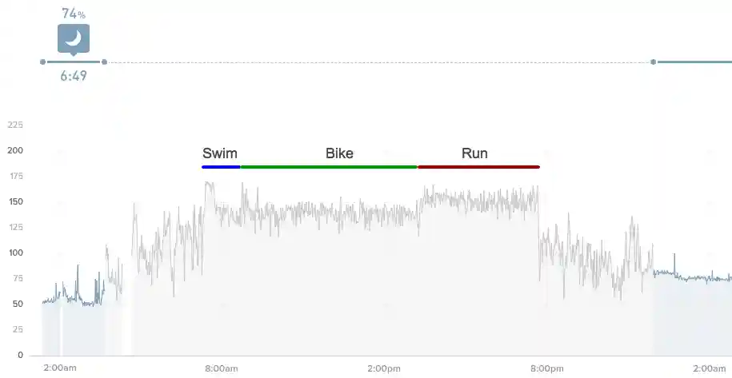The height and width of the screenshot is (378, 732).
Task: Click the first sleep segment solid line
Action: point(74,62)
